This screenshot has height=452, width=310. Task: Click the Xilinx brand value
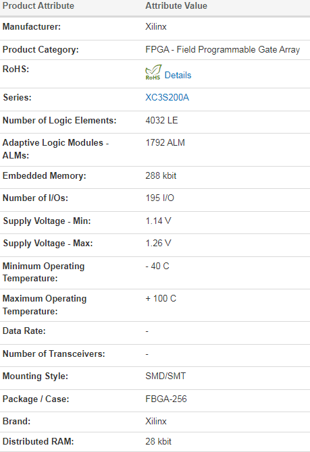[156, 422]
